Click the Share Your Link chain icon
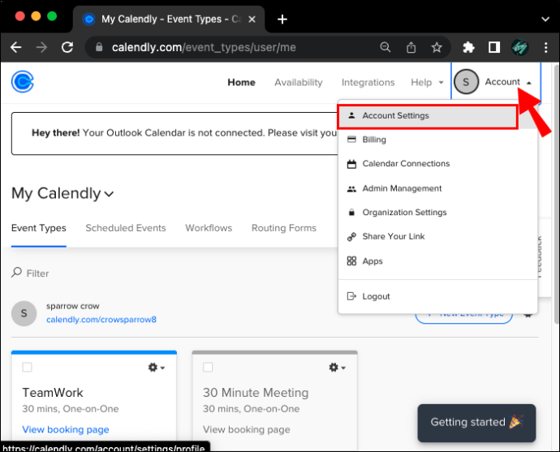The image size is (560, 452). [x=351, y=237]
